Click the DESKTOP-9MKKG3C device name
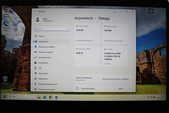 [x=84, y=78]
